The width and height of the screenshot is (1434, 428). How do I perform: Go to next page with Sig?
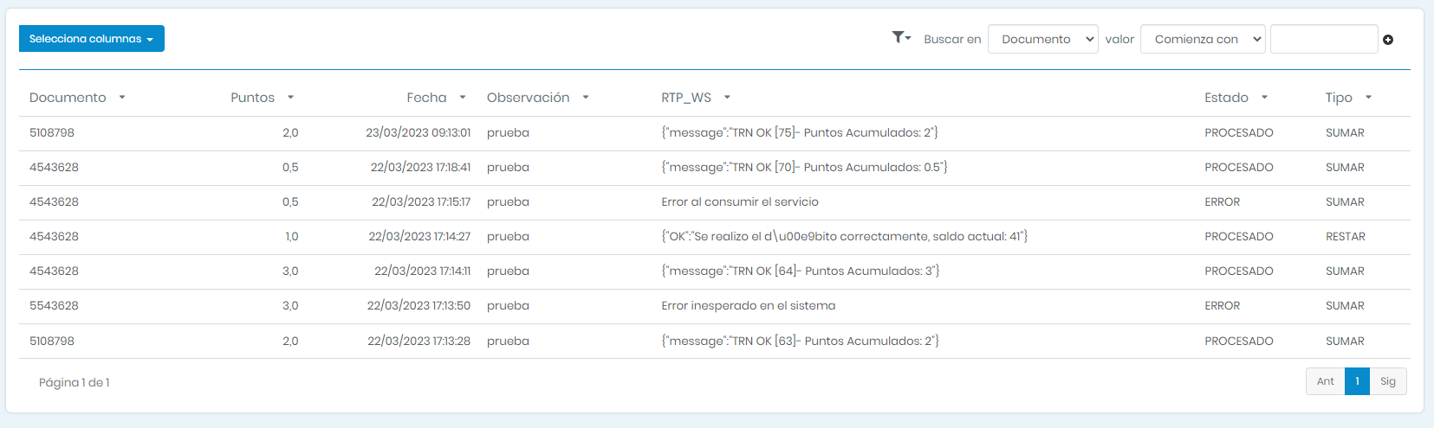coord(1387,381)
